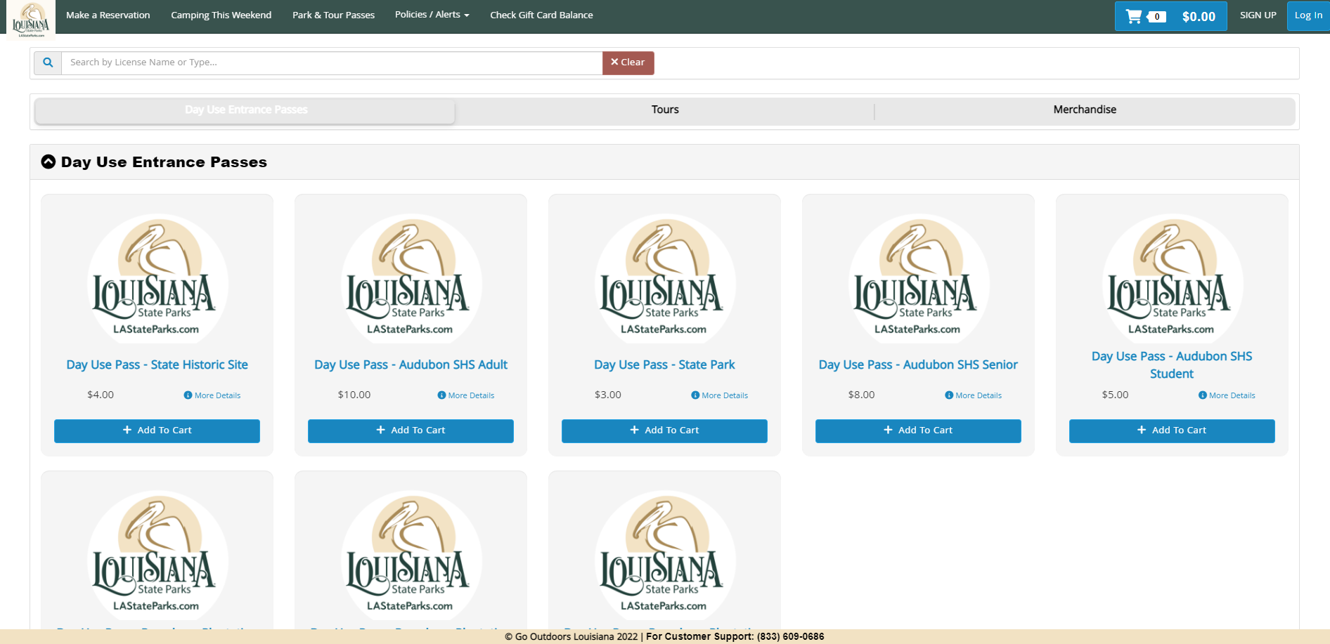Click the $10.00 price text
This screenshot has width=1330, height=644.
point(354,395)
